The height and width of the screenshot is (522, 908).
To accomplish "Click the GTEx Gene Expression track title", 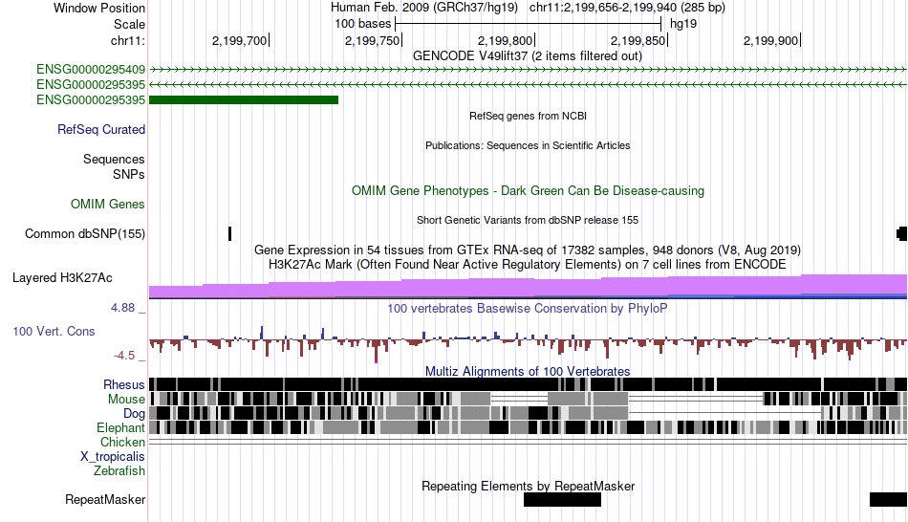I will pyautogui.click(x=528, y=250).
